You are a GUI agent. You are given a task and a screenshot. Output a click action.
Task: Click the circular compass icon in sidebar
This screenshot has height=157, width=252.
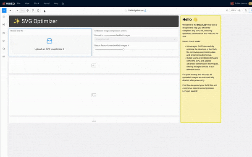4,41
